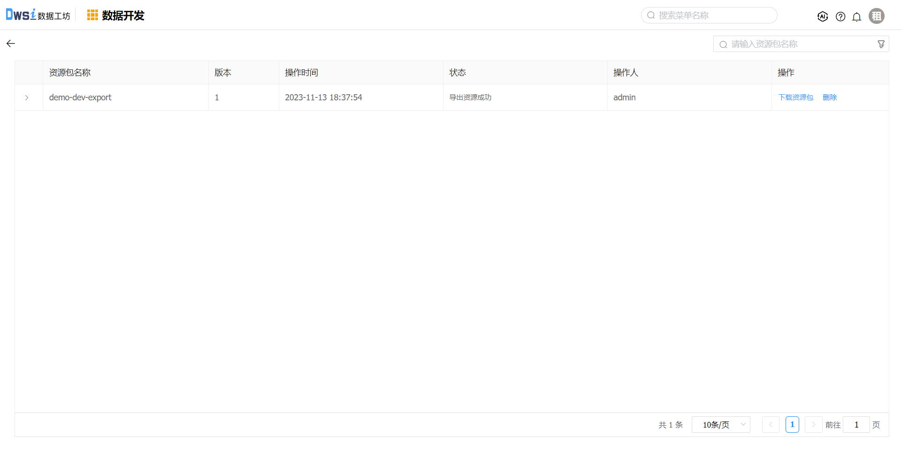
Task: Click the go-to page number input
Action: (x=856, y=425)
